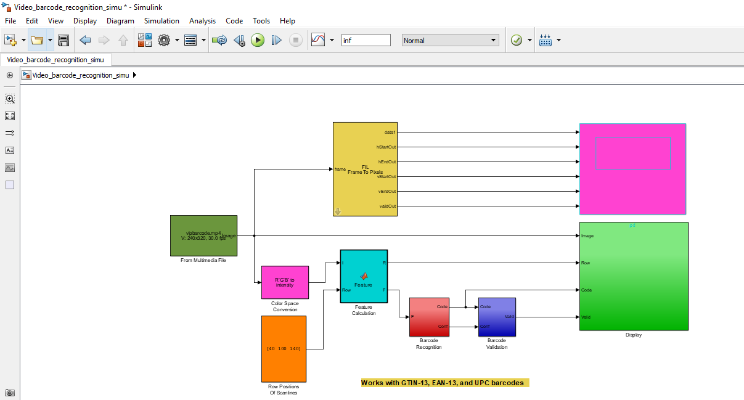The image size is (744, 400).
Task: Click the Step Back button
Action: pos(239,41)
